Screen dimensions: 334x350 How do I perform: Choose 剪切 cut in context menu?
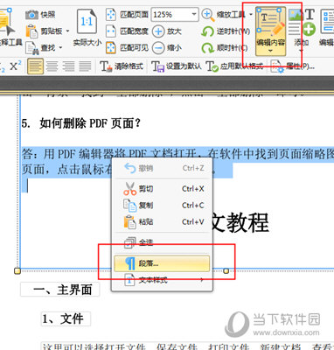click(x=162, y=189)
